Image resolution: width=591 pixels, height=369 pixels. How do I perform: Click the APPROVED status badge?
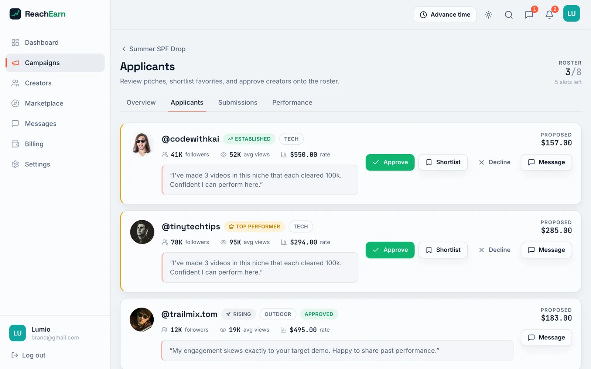pos(319,314)
